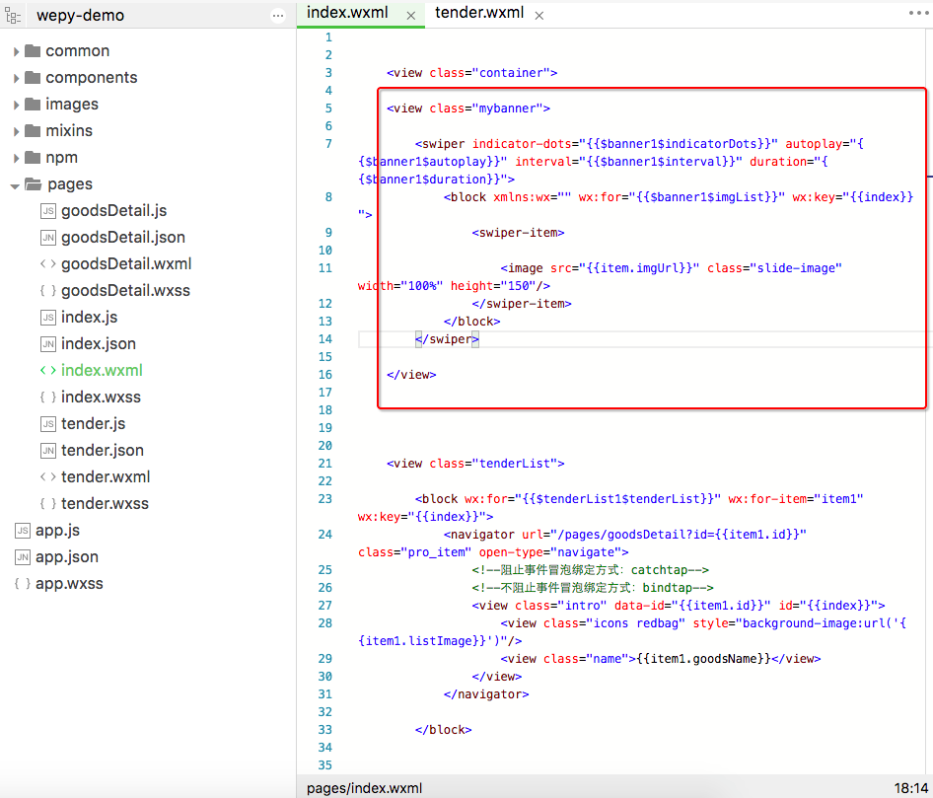This screenshot has width=933, height=798.
Task: Select the JS icon beside goodsDetail.js
Action: [x=47, y=210]
